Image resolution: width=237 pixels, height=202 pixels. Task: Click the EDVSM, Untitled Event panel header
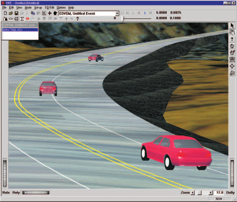(x=20, y=25)
